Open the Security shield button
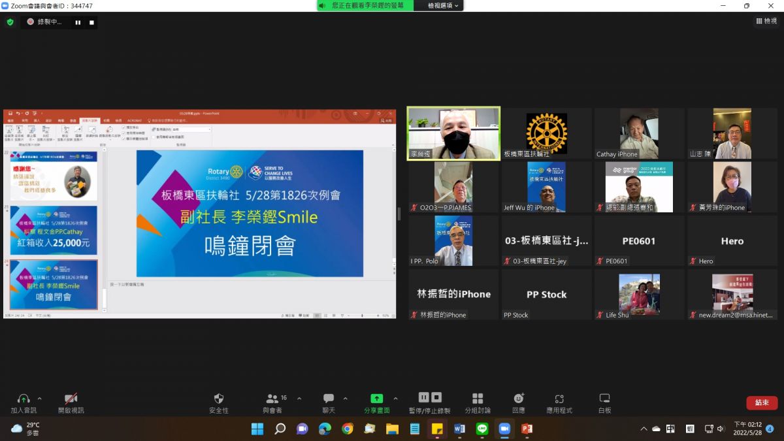Screen dimensions: 784x441 coord(219,399)
